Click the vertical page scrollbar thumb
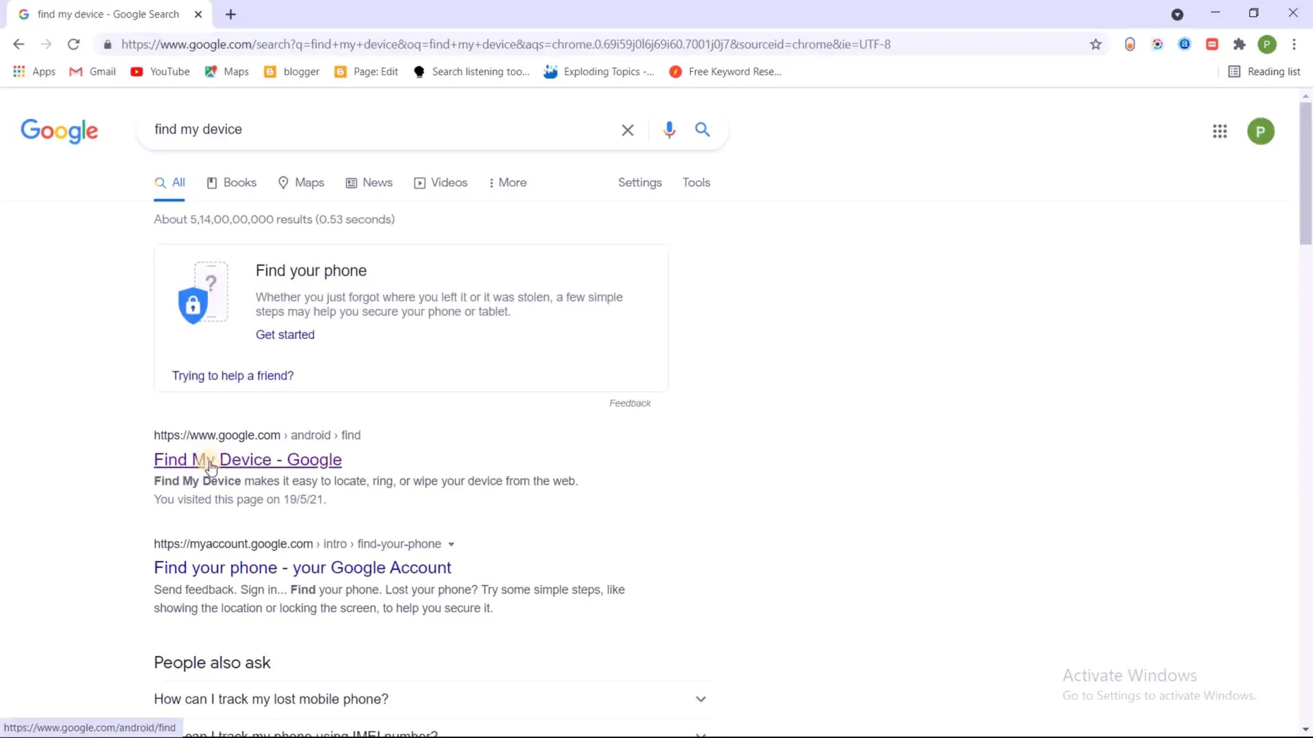Image resolution: width=1313 pixels, height=738 pixels. pyautogui.click(x=1305, y=174)
